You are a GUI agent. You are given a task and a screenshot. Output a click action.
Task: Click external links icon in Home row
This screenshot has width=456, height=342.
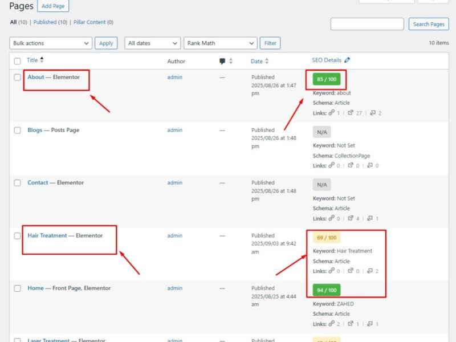pyautogui.click(x=351, y=323)
